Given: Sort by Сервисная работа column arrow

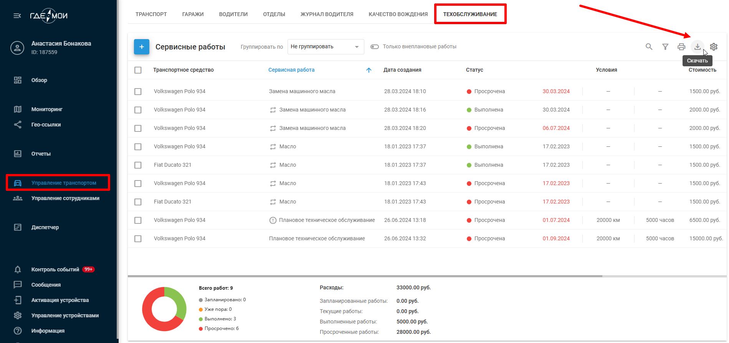Looking at the screenshot, I should point(369,70).
